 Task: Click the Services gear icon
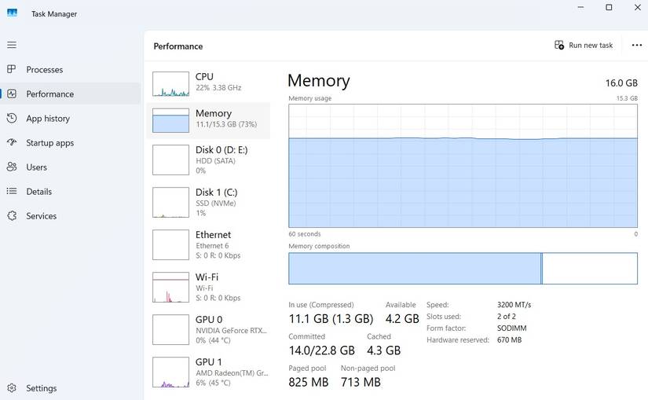click(12, 215)
